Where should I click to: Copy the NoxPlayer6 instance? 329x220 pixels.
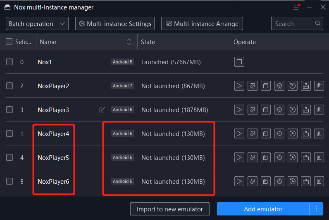click(266, 181)
